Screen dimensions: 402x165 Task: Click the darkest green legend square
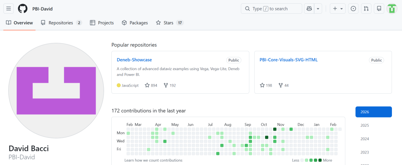pos(320,160)
